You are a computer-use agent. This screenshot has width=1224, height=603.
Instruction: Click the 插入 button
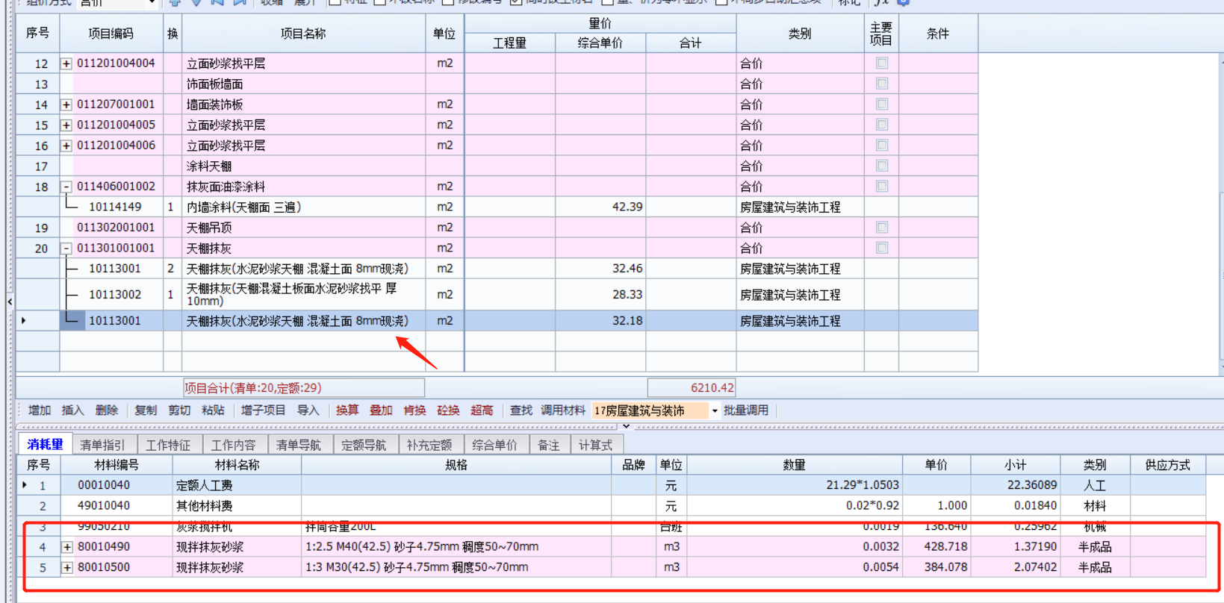[x=72, y=410]
